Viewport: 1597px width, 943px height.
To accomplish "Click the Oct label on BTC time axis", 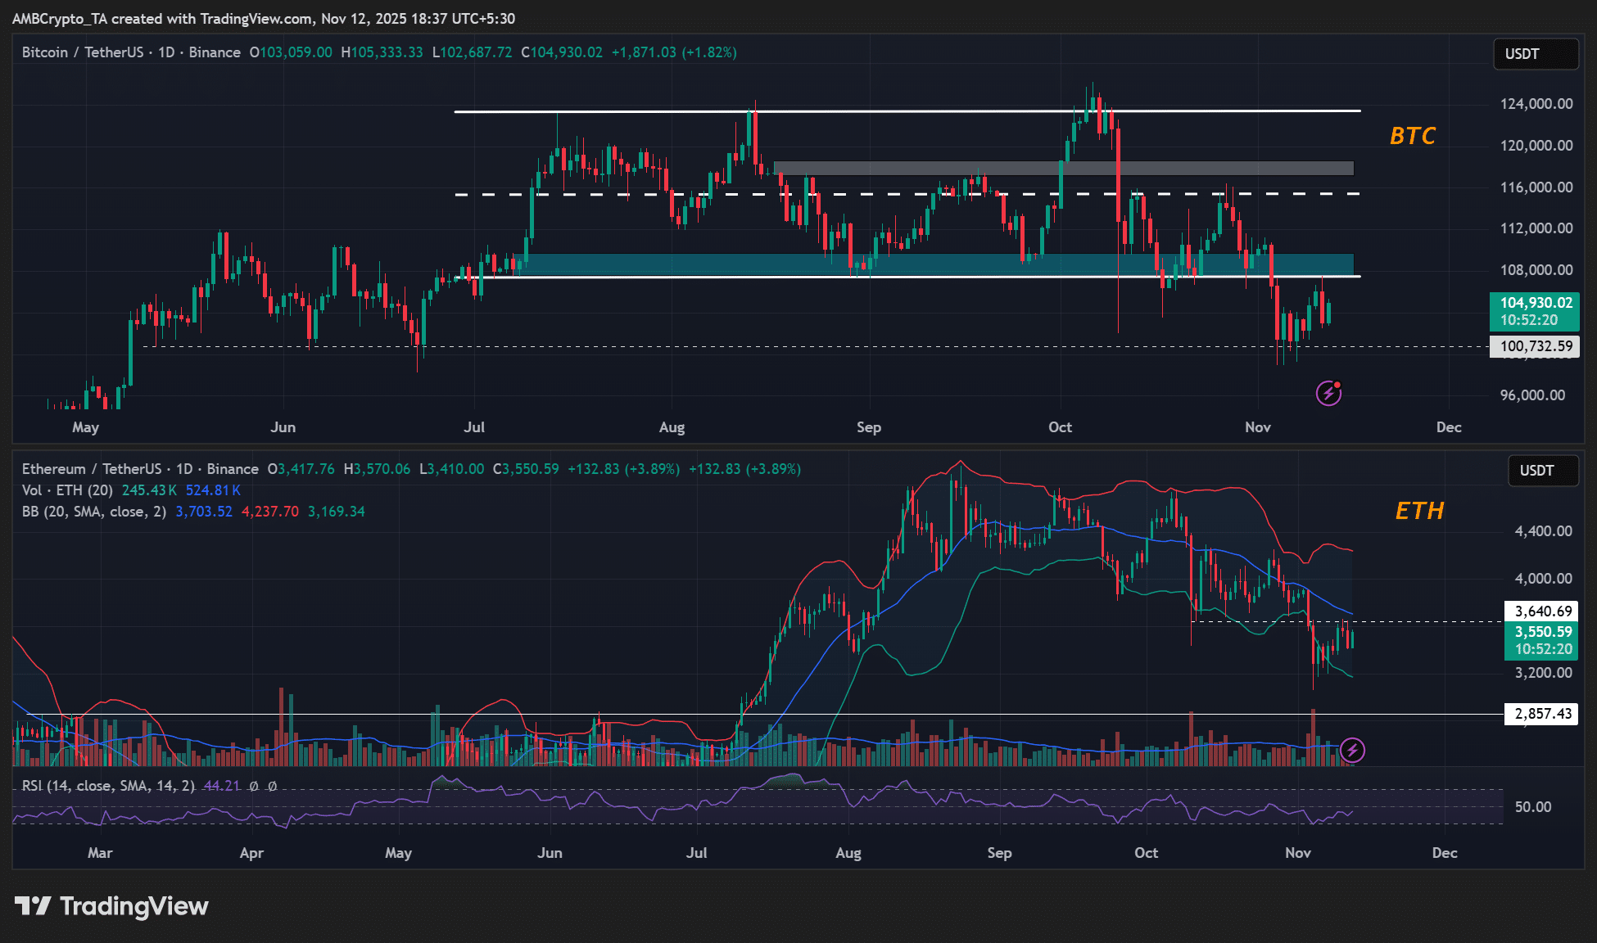I will 1060,427.
